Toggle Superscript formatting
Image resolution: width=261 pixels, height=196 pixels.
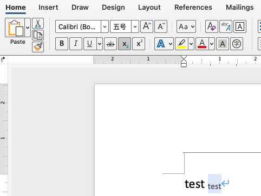pos(139,44)
